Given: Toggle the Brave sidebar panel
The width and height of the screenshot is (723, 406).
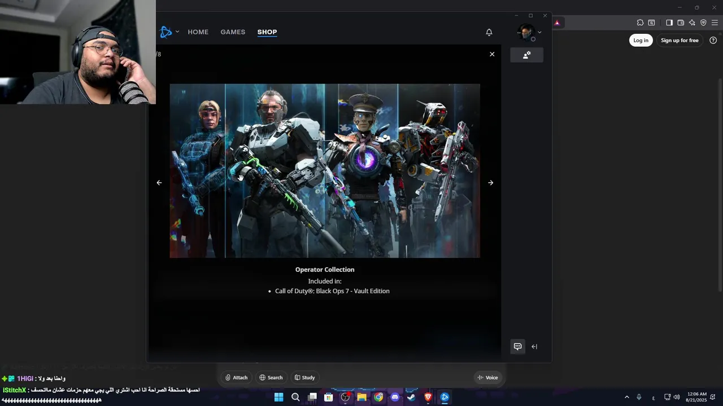Looking at the screenshot, I should (669, 23).
